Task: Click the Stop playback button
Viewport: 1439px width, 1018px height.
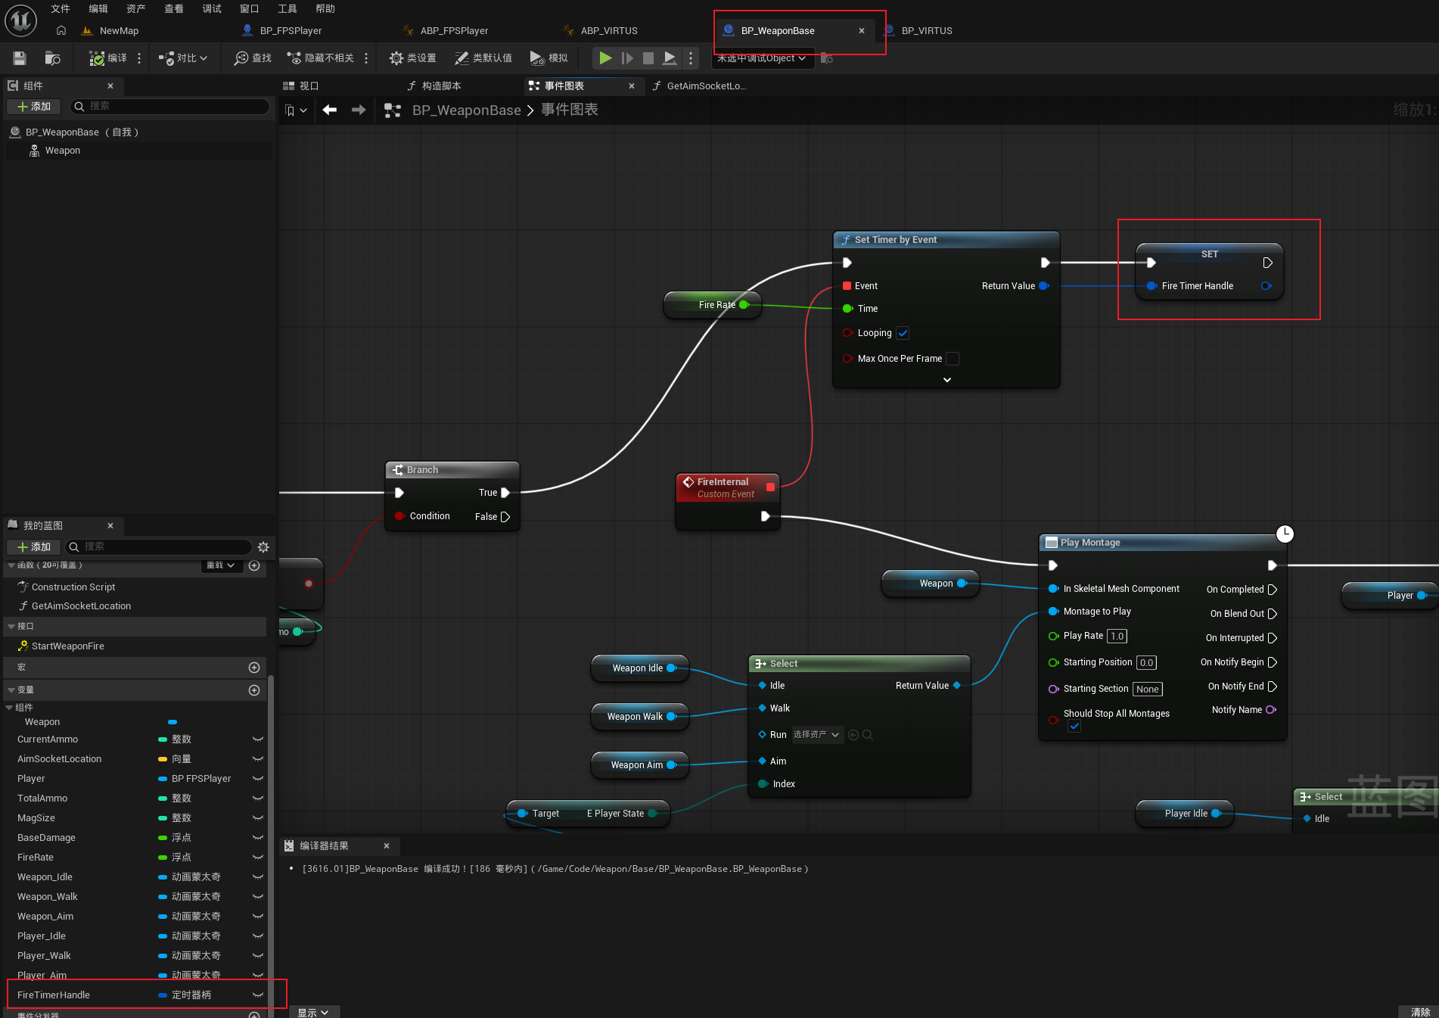Action: (x=648, y=58)
